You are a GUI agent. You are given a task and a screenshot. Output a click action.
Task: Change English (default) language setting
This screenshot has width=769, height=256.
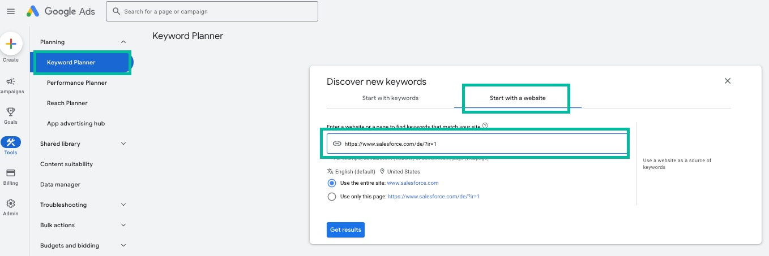click(355, 171)
